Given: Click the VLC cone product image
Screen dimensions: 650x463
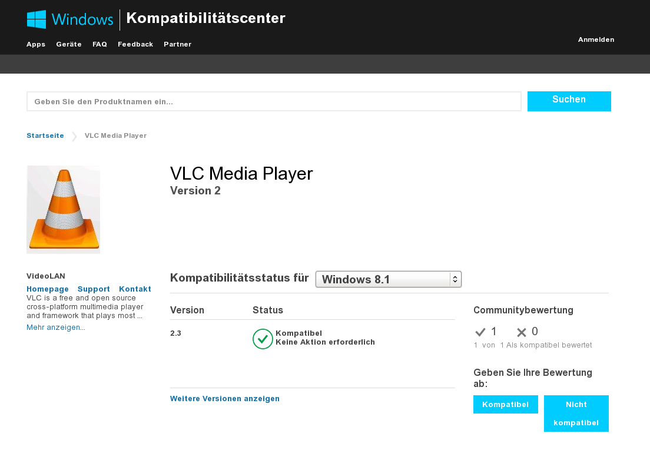Looking at the screenshot, I should [64, 210].
